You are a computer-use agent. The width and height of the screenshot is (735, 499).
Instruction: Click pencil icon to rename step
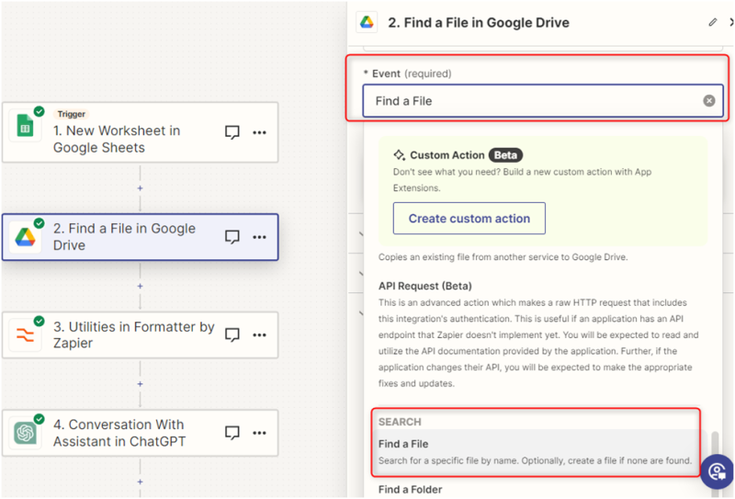pyautogui.click(x=713, y=22)
